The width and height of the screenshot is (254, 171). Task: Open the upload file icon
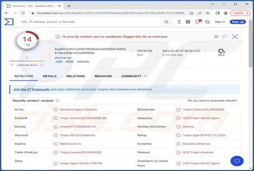point(179,22)
